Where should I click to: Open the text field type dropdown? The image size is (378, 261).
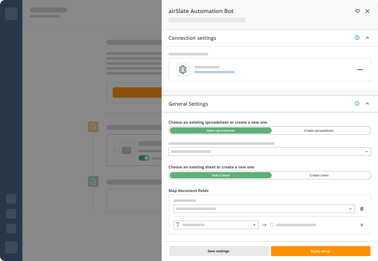point(216,225)
